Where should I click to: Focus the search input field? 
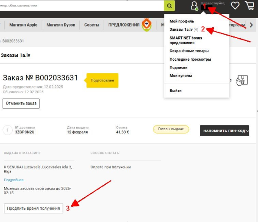tap(82, 6)
